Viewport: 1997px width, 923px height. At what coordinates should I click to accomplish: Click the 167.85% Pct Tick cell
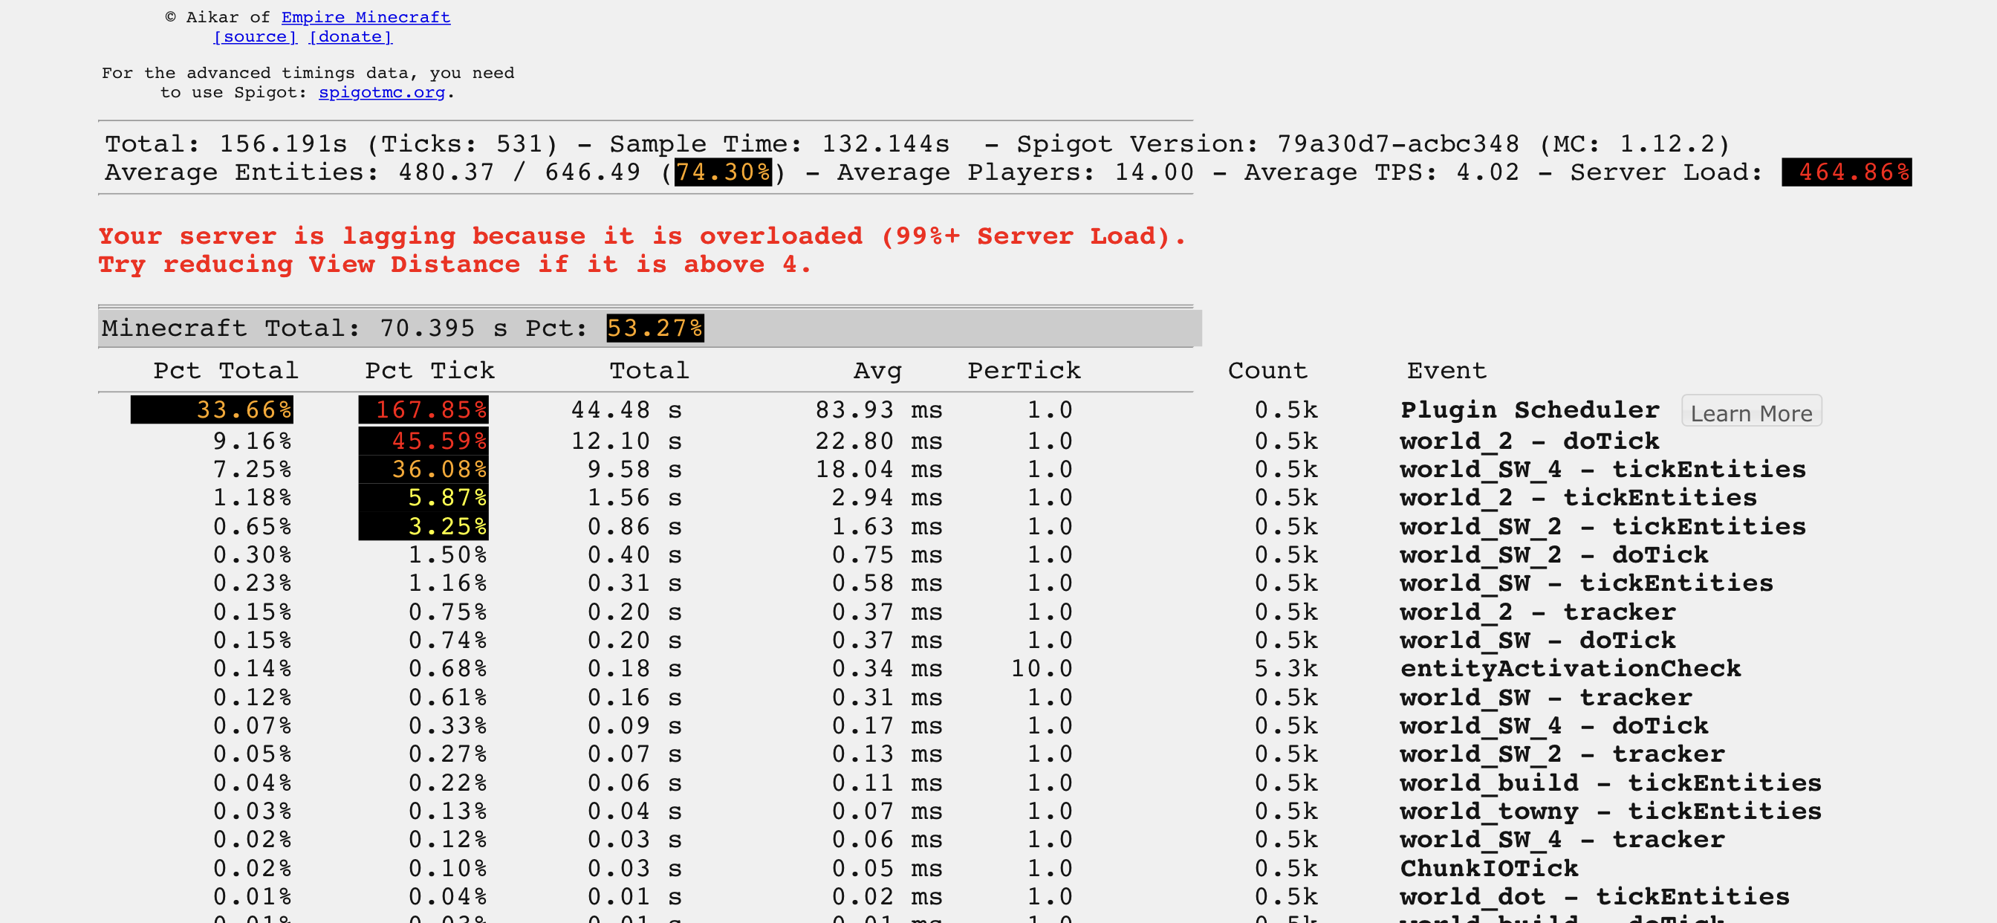click(424, 409)
